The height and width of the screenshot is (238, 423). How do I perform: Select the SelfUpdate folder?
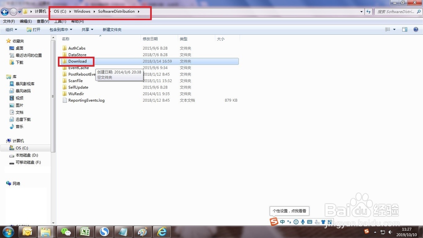pyautogui.click(x=78, y=87)
